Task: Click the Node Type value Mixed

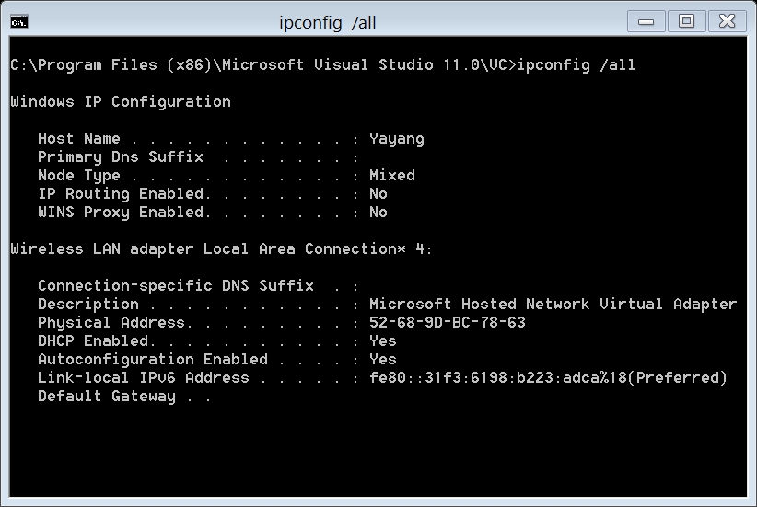Action: coord(392,175)
